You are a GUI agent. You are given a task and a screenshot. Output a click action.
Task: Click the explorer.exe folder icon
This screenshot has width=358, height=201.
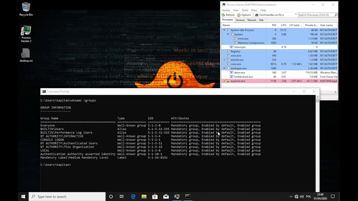228,81
